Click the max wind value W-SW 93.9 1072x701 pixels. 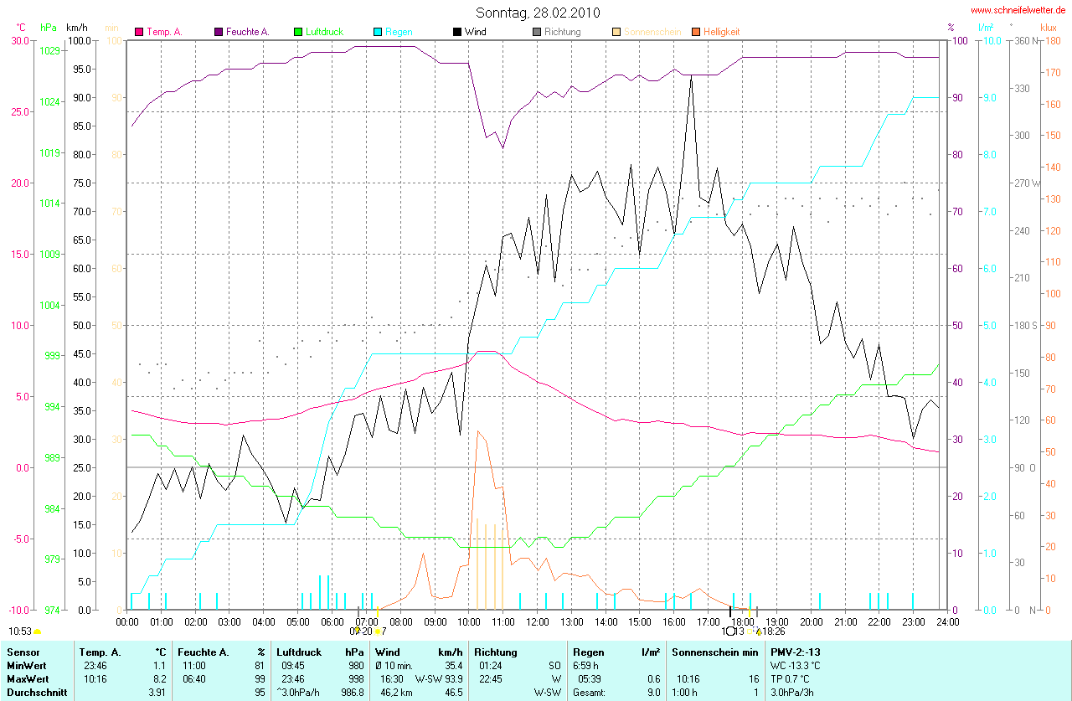point(439,679)
